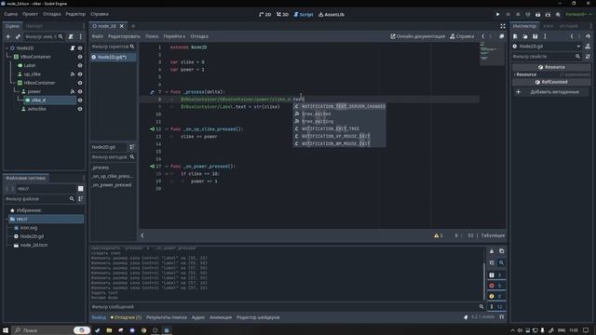Open the Редактор menu
Image resolution: width=596 pixels, height=335 pixels.
(x=75, y=14)
